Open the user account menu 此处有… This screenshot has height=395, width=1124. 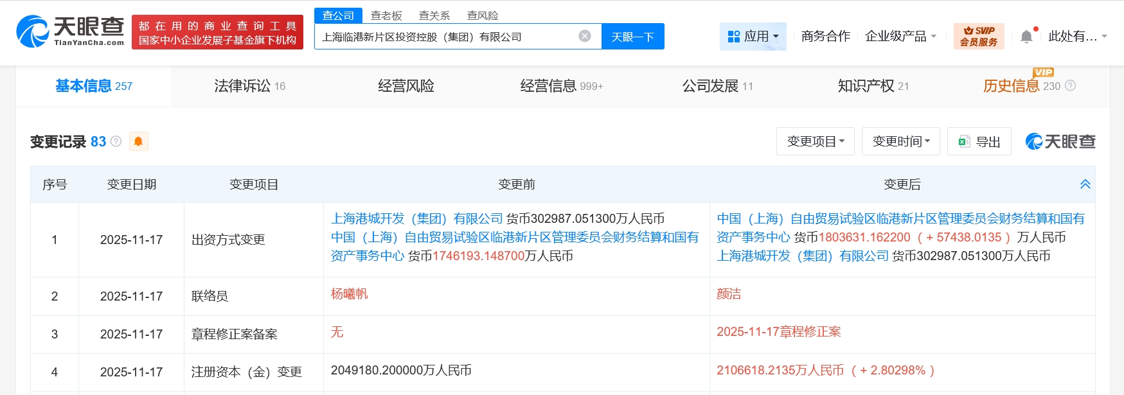pos(1077,37)
